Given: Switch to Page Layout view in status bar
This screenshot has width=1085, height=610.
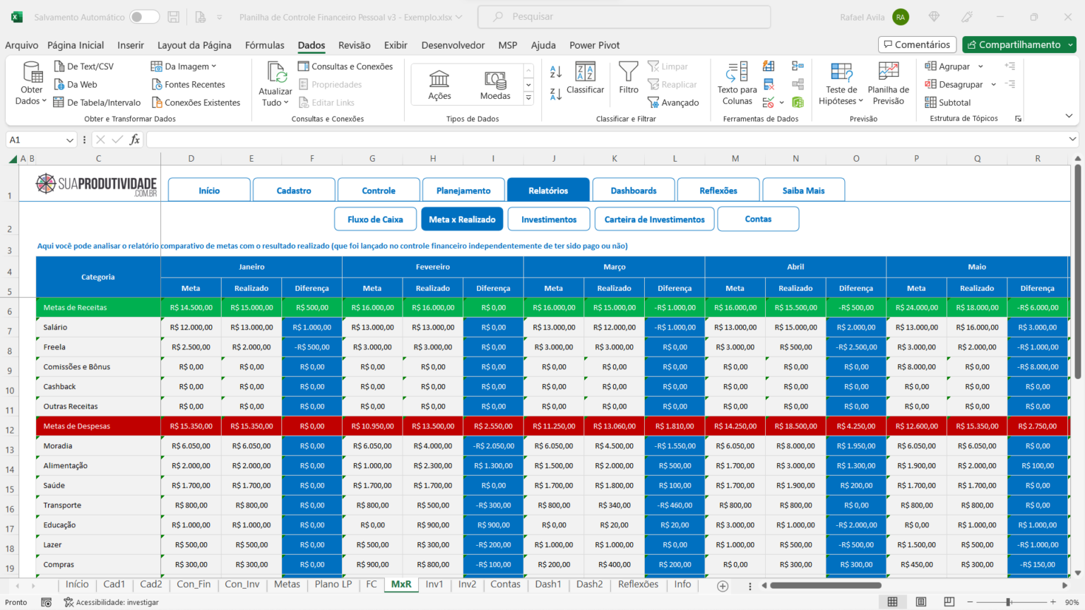Looking at the screenshot, I should [921, 602].
